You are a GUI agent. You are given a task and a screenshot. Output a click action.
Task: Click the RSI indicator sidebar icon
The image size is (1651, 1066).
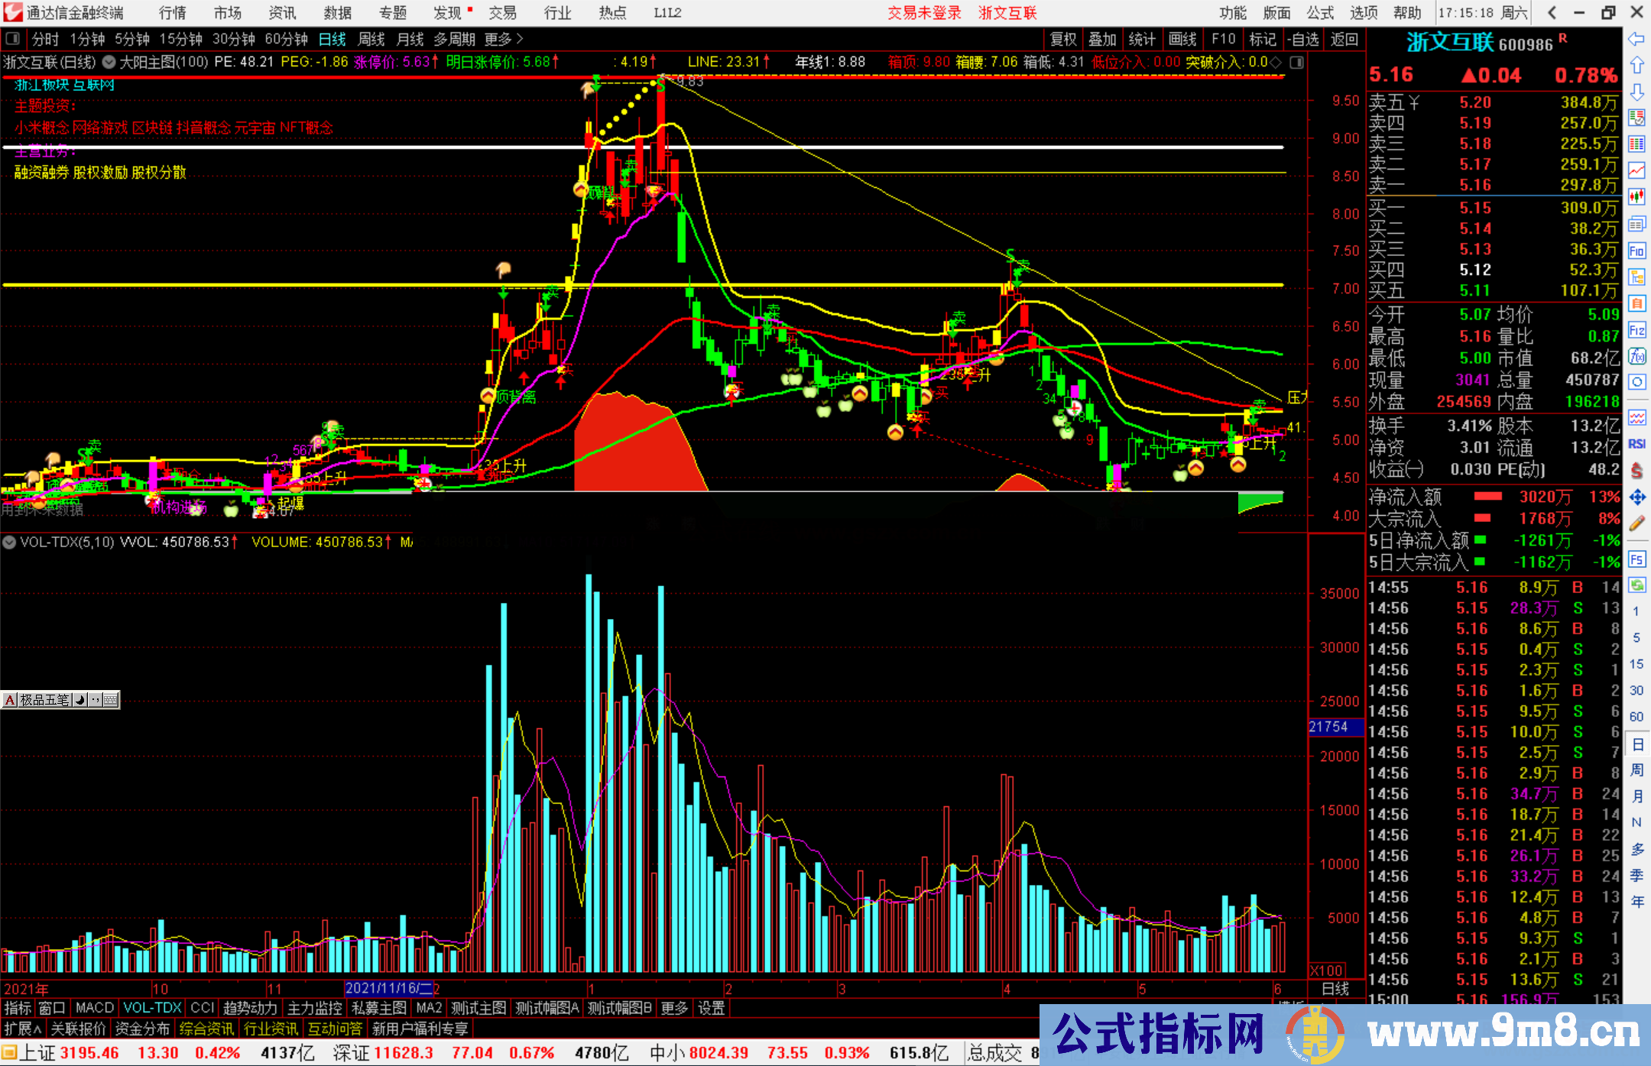point(1636,444)
